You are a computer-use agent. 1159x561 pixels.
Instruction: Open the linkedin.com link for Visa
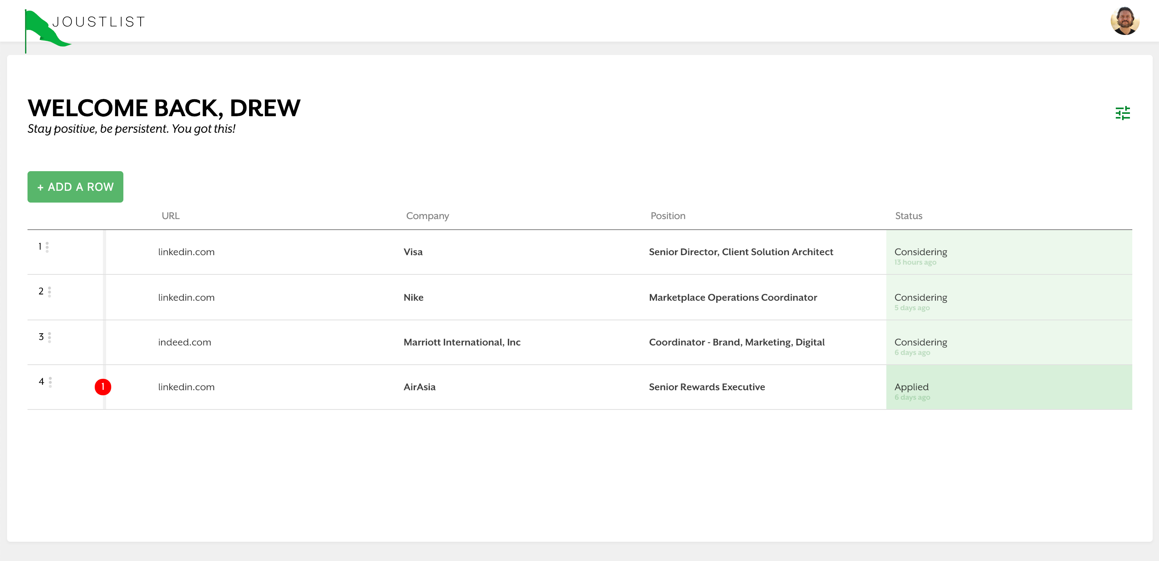point(186,252)
